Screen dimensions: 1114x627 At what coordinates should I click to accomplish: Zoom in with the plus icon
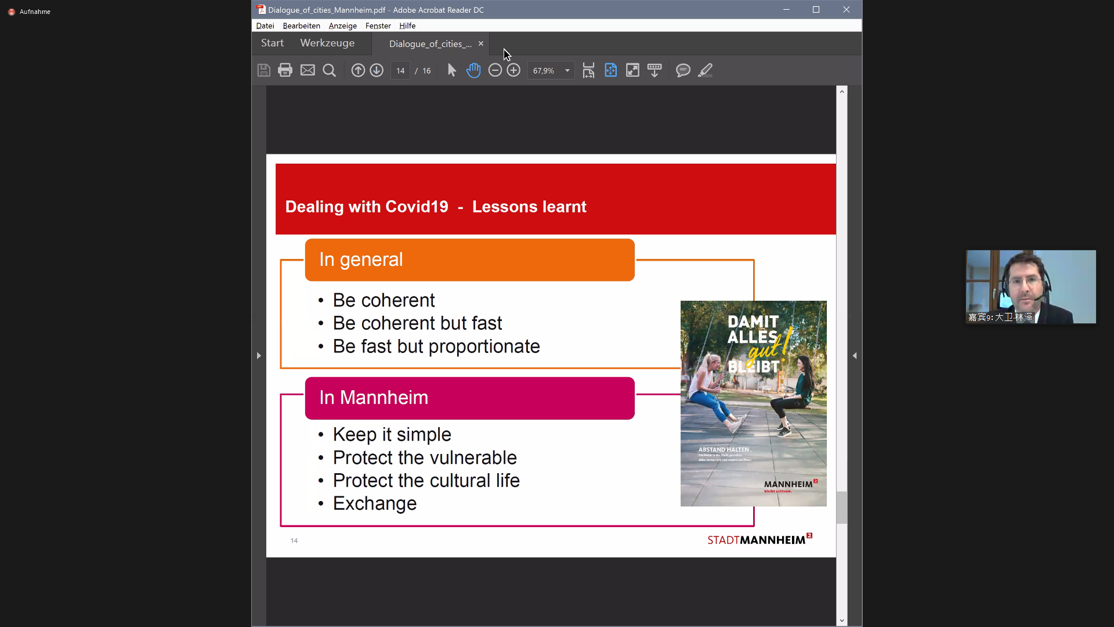(x=513, y=70)
